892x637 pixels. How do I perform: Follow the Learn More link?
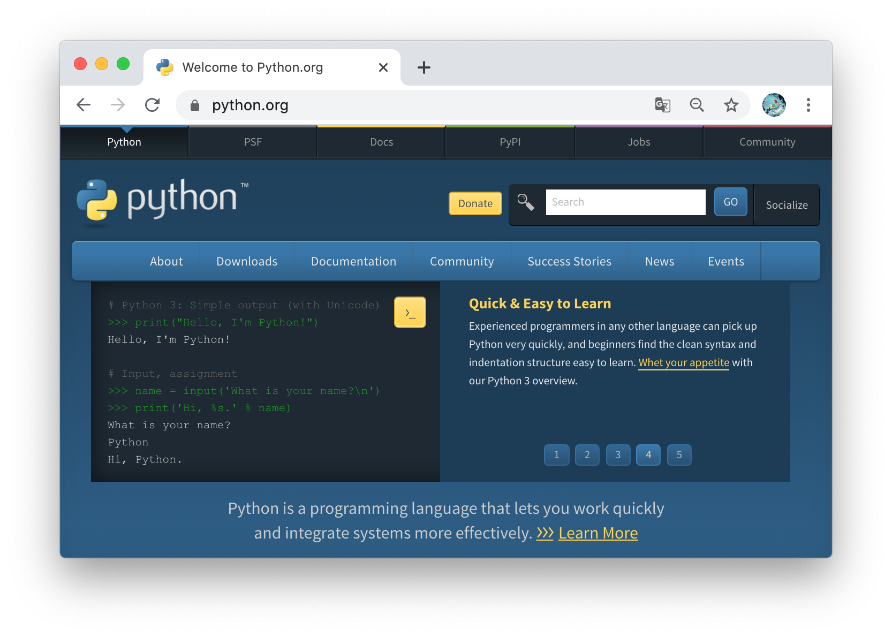598,533
